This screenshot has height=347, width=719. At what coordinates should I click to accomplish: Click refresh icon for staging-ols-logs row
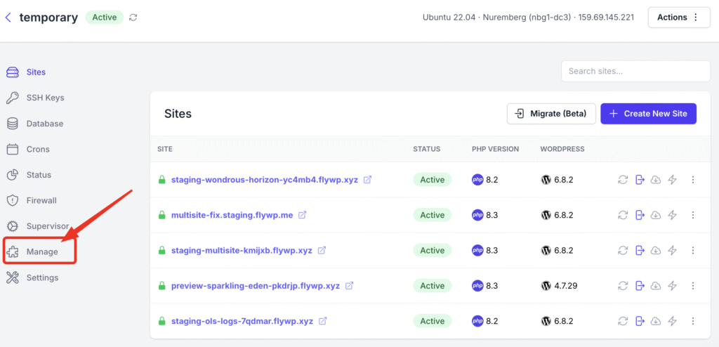(x=623, y=321)
